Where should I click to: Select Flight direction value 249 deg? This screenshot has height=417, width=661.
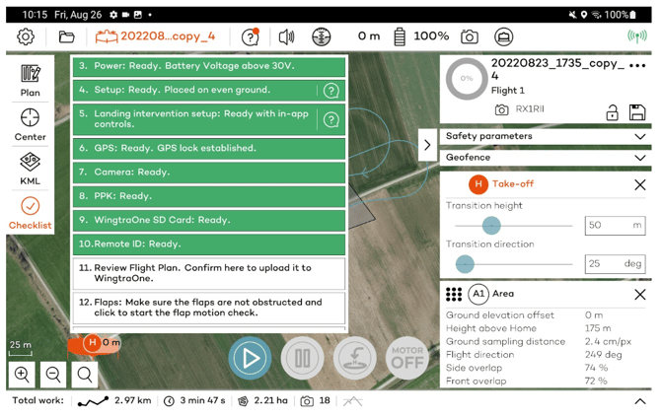603,355
